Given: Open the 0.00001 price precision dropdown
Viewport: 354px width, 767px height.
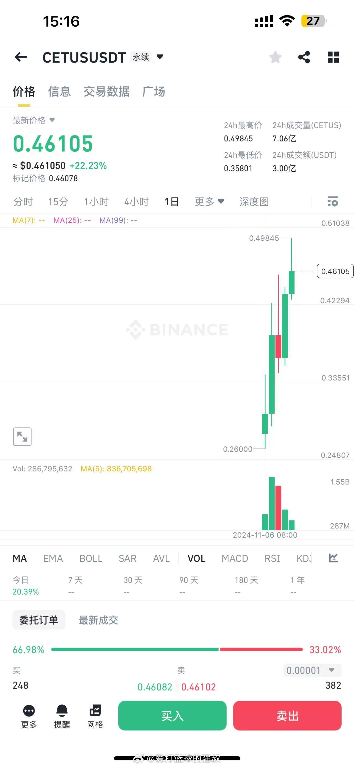Looking at the screenshot, I should (x=312, y=670).
